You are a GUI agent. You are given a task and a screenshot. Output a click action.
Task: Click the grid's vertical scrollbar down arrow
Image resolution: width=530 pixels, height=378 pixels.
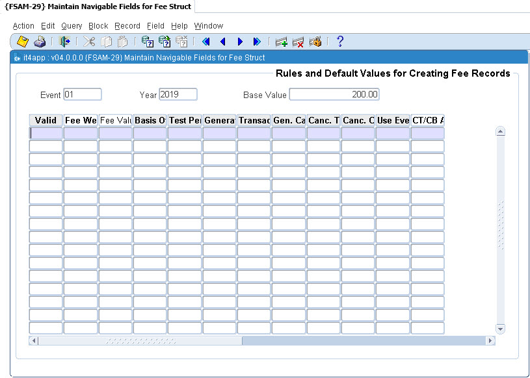[500, 329]
